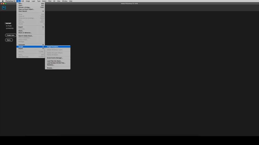This screenshot has width=259, height=145.
Task: Open the Edit menu
Action: (23, 1)
